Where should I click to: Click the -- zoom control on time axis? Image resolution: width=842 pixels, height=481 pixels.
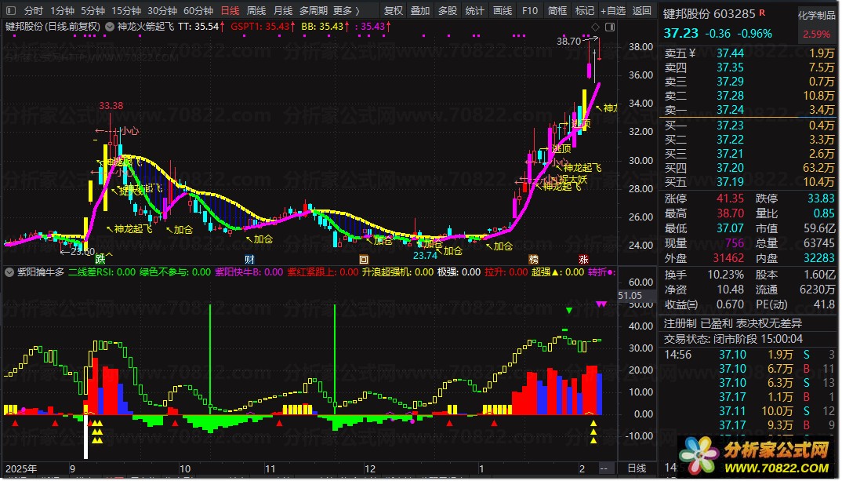605,468
